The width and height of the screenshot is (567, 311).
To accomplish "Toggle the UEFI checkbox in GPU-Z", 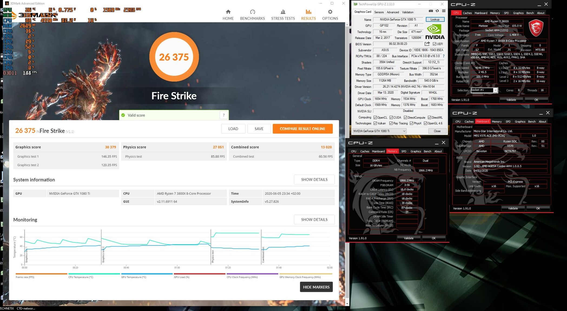I will pyautogui.click(x=434, y=44).
